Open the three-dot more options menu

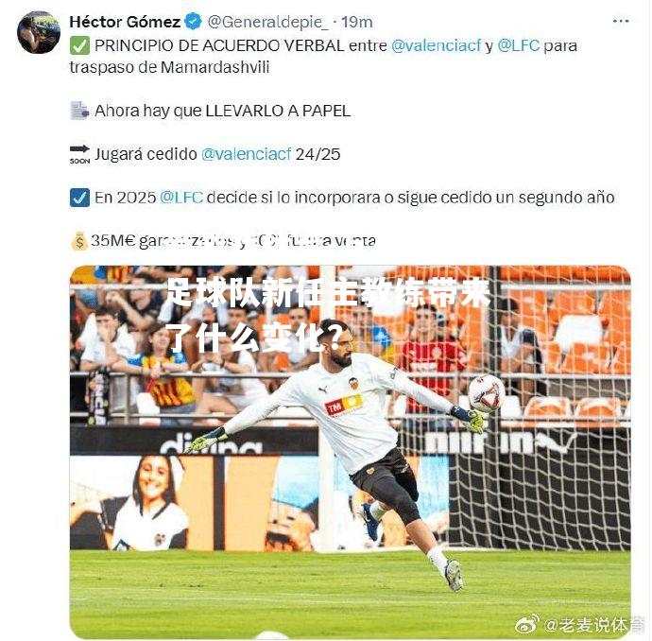[621, 21]
